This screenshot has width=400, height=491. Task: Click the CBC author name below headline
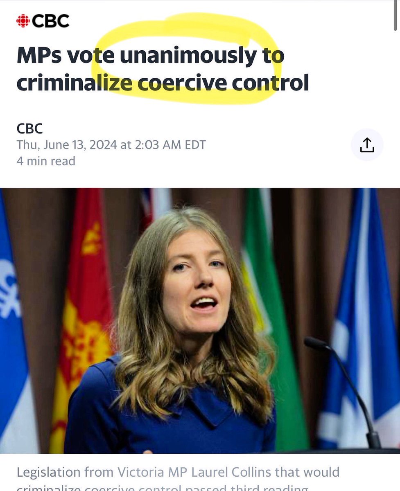tap(29, 128)
